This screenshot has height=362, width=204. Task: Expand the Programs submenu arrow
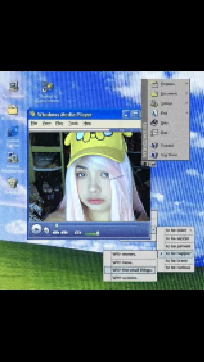coord(187,84)
